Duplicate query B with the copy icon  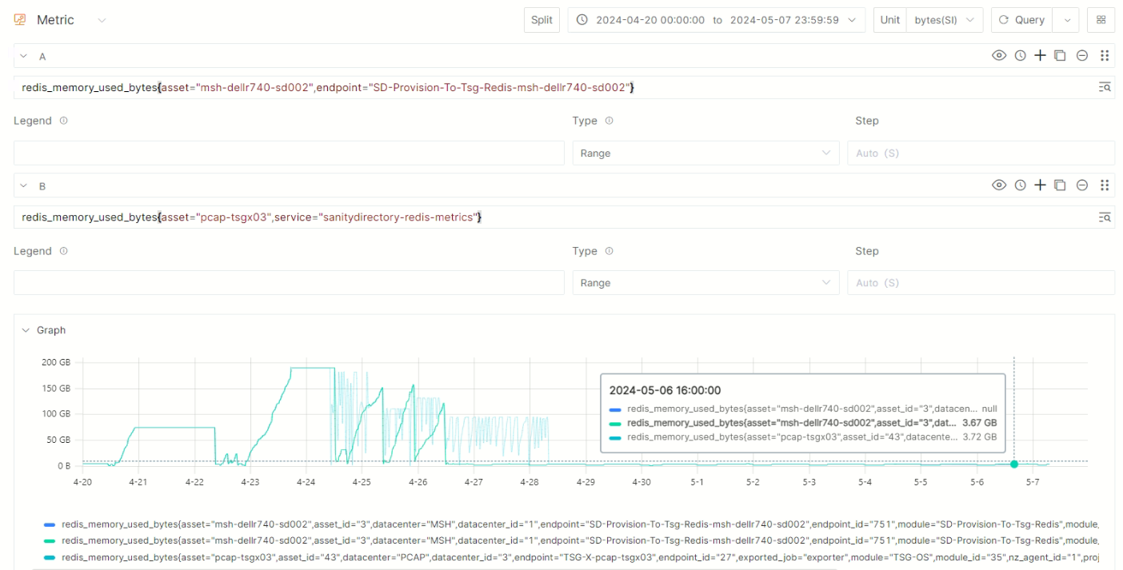(1060, 185)
